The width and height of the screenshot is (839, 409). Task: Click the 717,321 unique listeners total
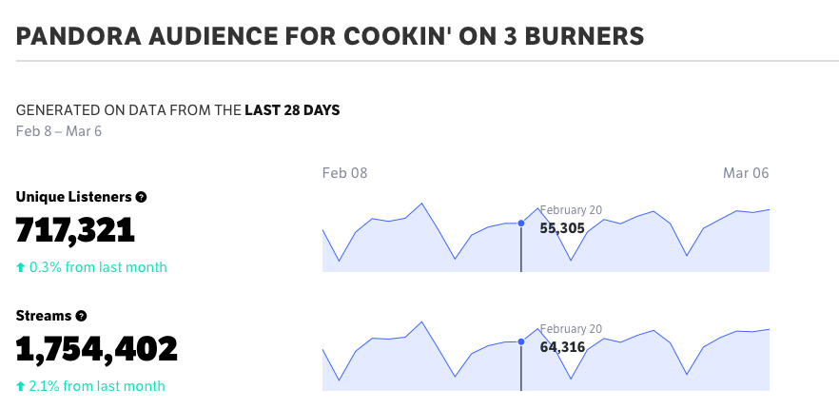[75, 230]
